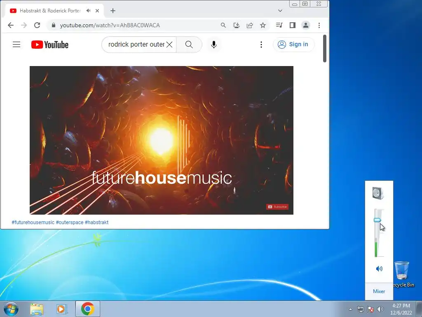Show hidden tray icons arrow
The image size is (422, 317).
350,309
